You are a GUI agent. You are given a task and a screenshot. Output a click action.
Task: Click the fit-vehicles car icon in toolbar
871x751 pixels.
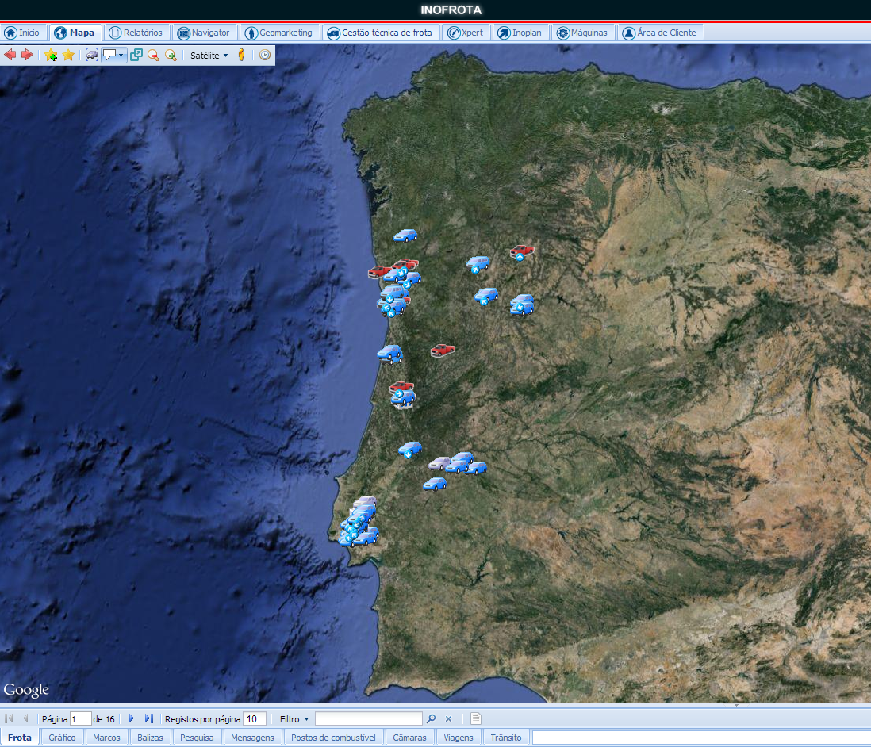coord(92,55)
